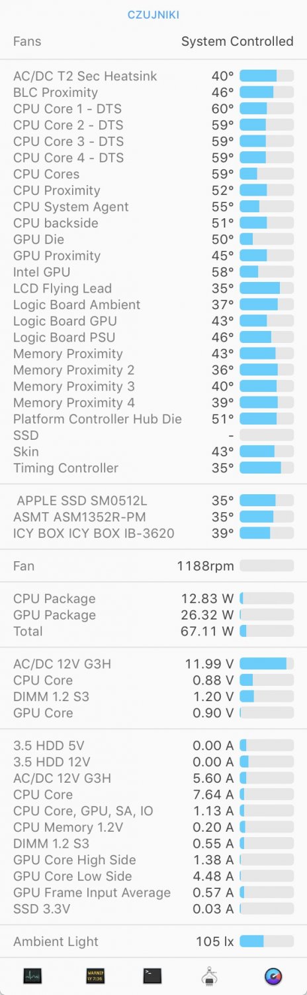
Task: Select the Fans System Controlled row
Action: click(x=153, y=41)
